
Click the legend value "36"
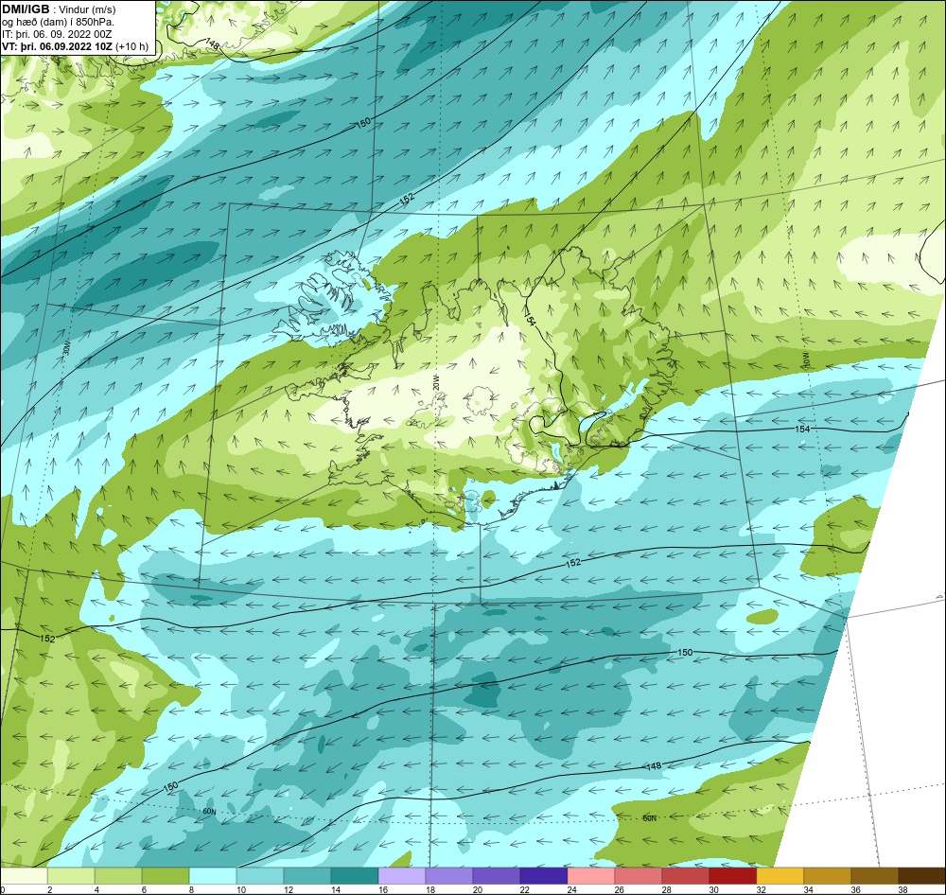[x=855, y=889]
